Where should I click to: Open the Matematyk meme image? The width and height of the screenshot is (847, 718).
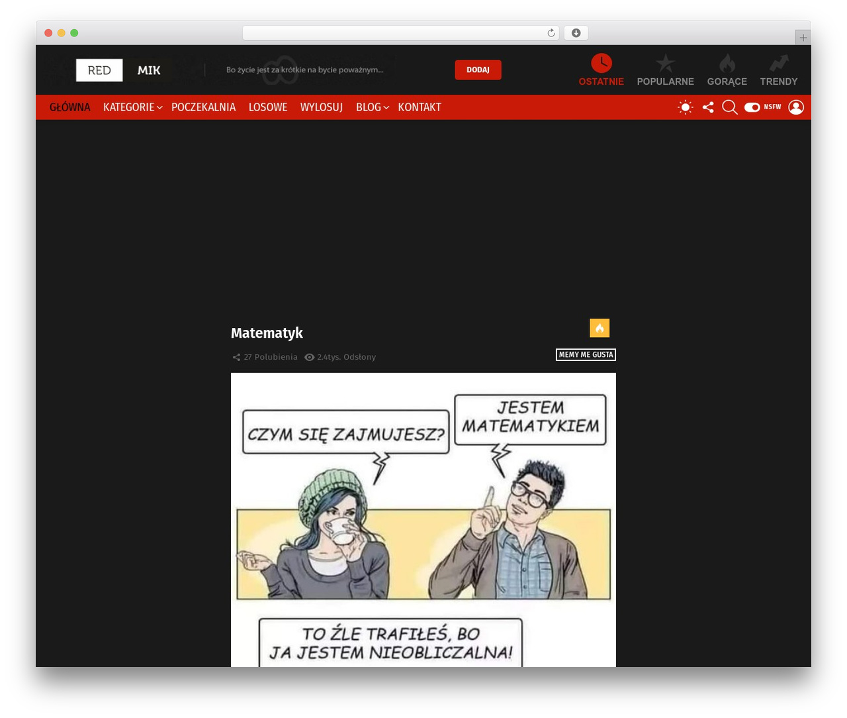pos(423,520)
